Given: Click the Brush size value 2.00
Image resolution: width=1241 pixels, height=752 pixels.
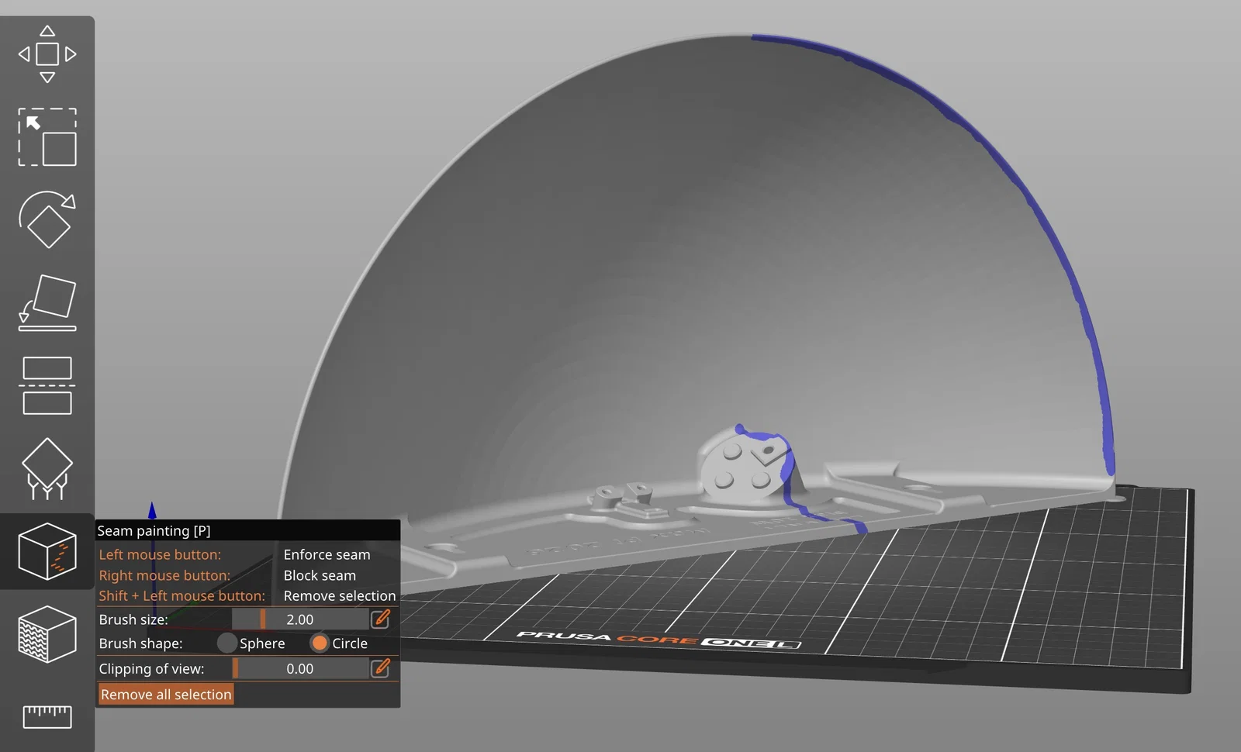Looking at the screenshot, I should (x=300, y=619).
